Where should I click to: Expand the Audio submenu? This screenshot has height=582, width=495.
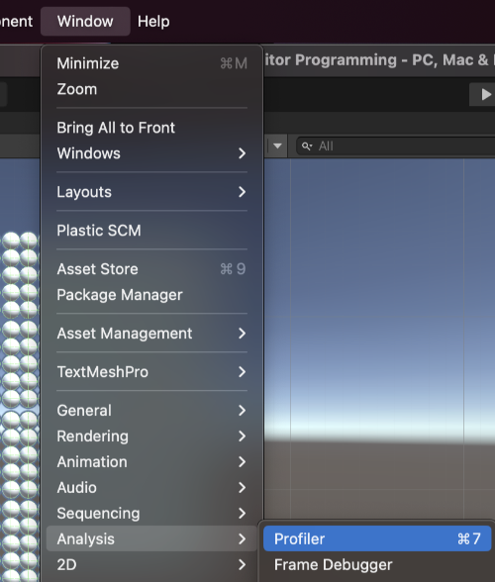pos(151,488)
